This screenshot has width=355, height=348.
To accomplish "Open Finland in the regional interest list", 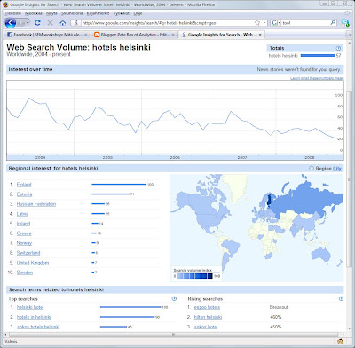I will coord(24,185).
